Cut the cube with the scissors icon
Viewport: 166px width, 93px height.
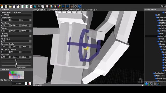39,6
